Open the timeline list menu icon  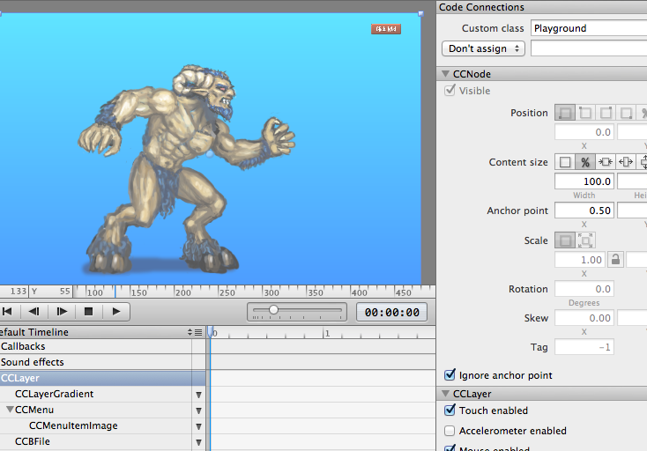[x=198, y=332]
